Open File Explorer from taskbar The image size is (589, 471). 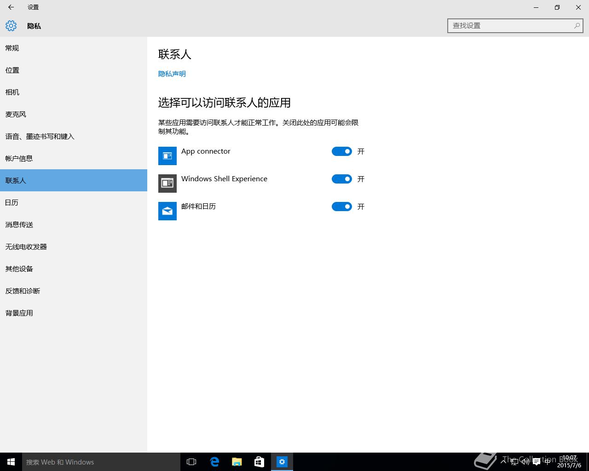(x=237, y=462)
